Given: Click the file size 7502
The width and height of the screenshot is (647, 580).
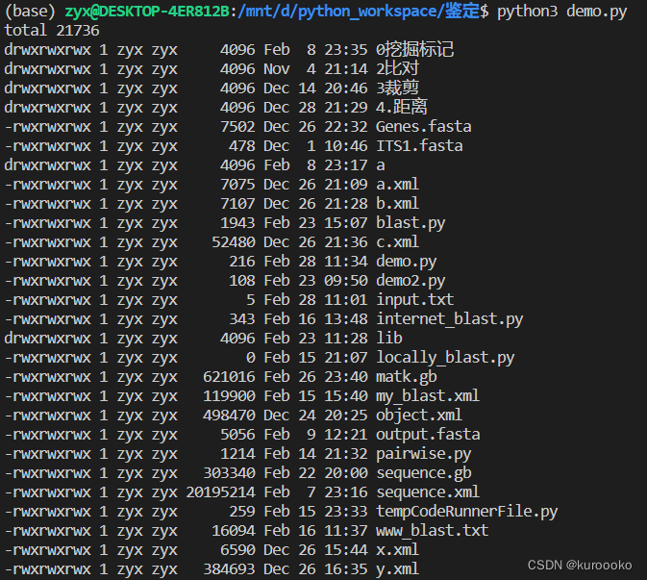Looking at the screenshot, I should (237, 127).
